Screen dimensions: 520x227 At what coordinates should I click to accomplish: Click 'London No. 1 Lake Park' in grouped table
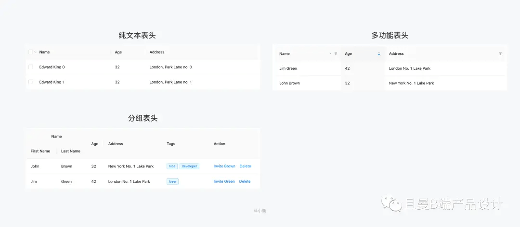point(129,182)
